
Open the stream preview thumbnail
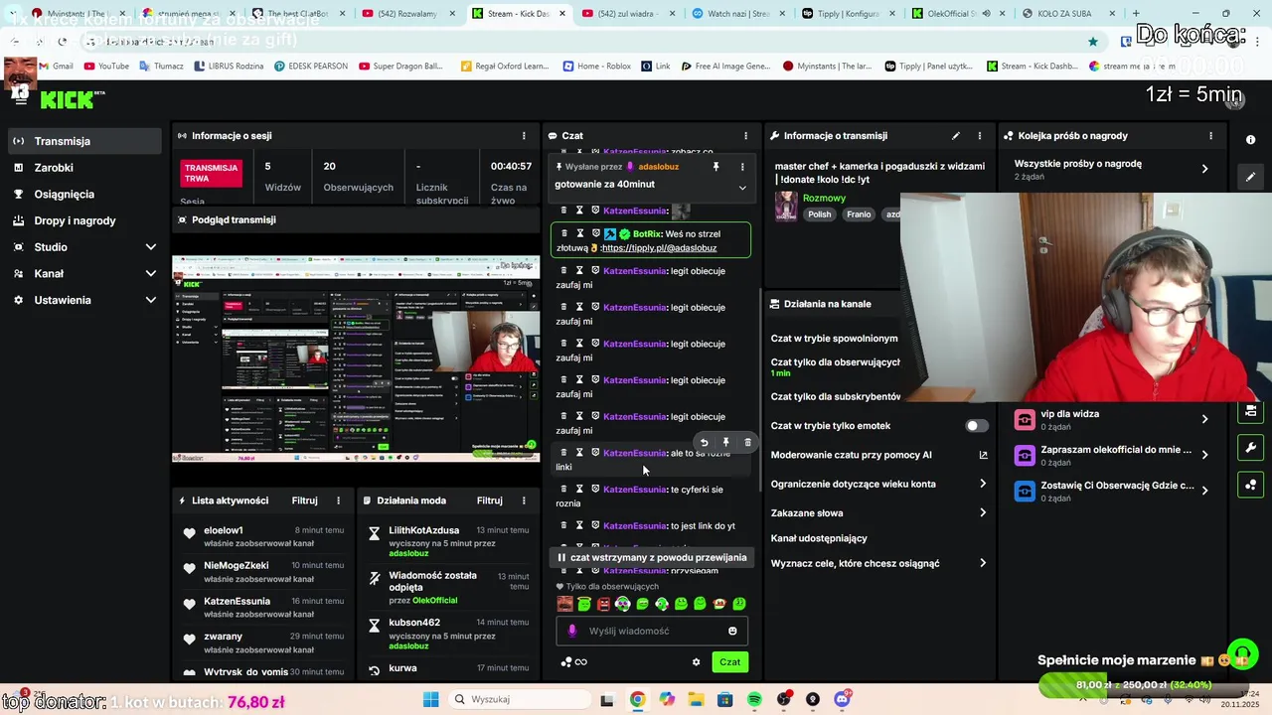pos(356,358)
